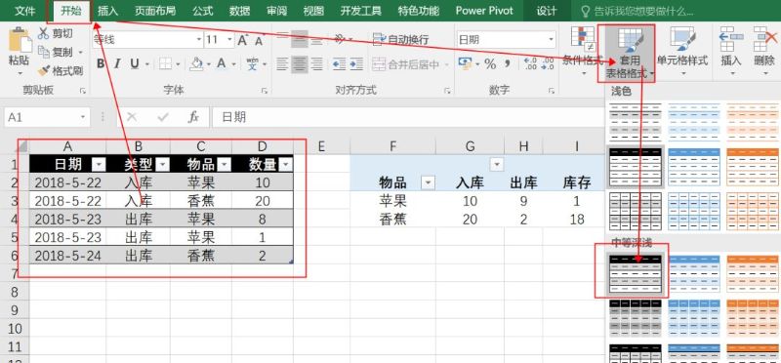Select column header E
The width and height of the screenshot is (781, 363).
(321, 146)
